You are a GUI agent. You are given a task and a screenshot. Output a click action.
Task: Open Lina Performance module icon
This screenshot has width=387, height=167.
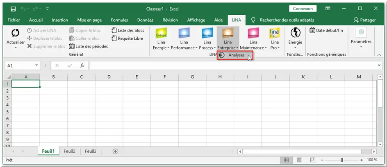point(184,33)
